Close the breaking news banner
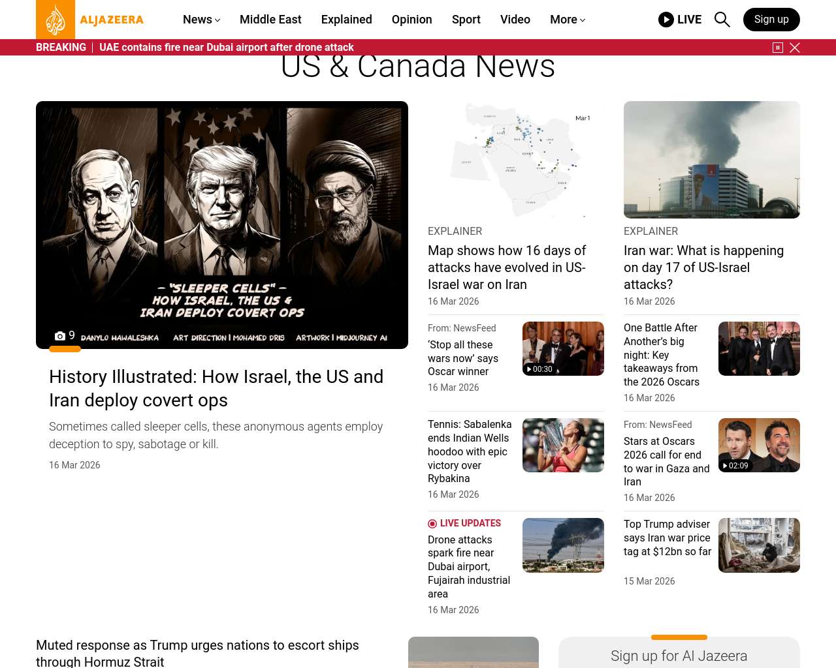 795,48
